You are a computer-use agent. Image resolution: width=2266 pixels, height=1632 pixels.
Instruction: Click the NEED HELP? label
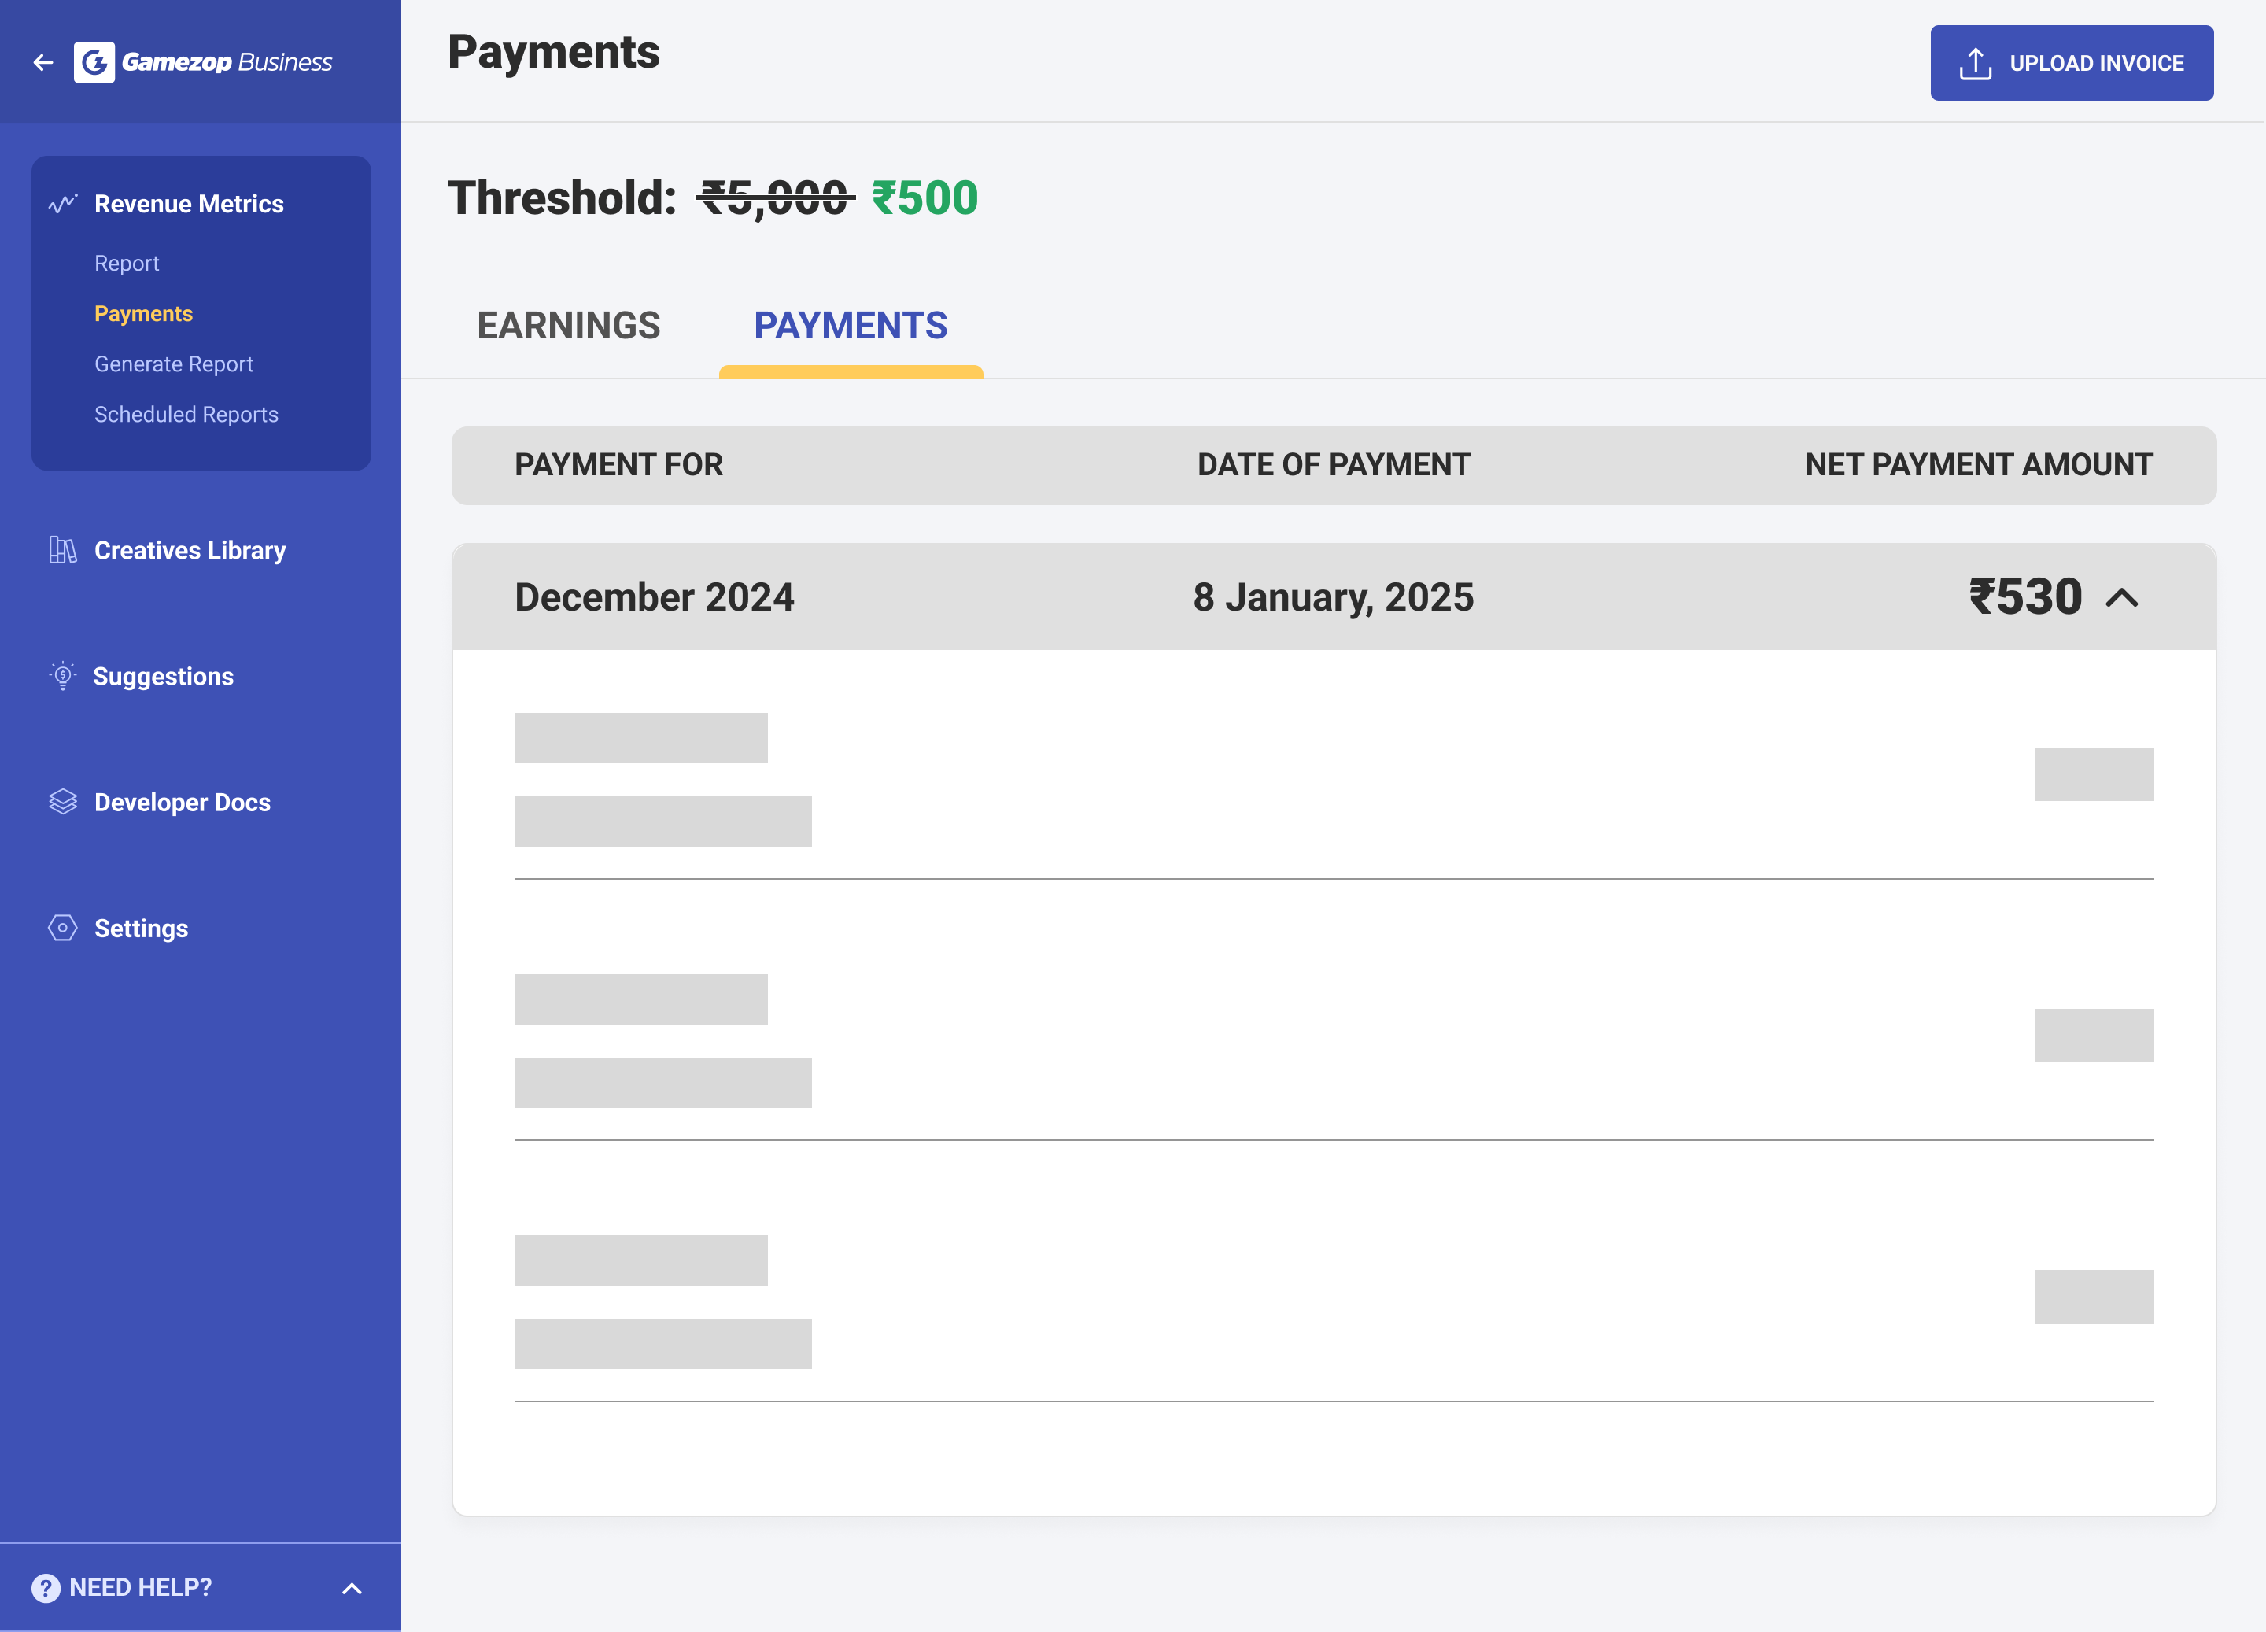click(x=141, y=1587)
